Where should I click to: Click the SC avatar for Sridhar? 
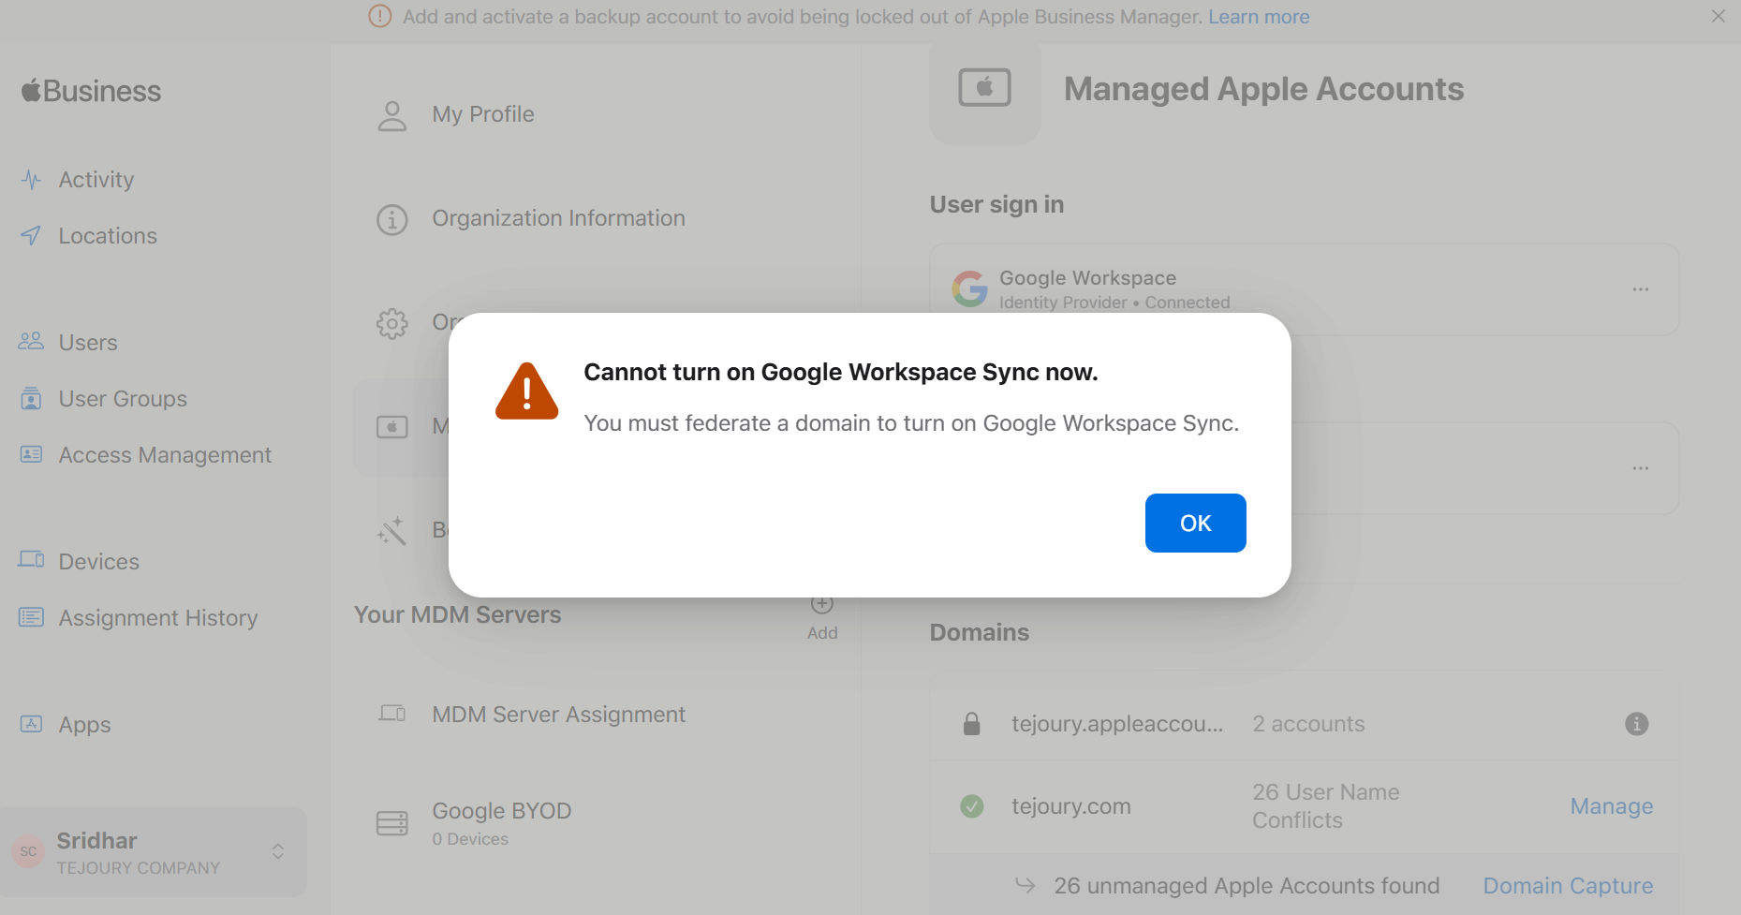point(28,851)
